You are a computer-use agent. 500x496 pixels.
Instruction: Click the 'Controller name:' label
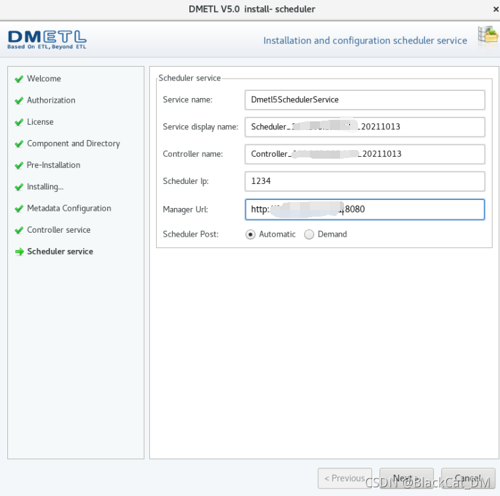(193, 154)
